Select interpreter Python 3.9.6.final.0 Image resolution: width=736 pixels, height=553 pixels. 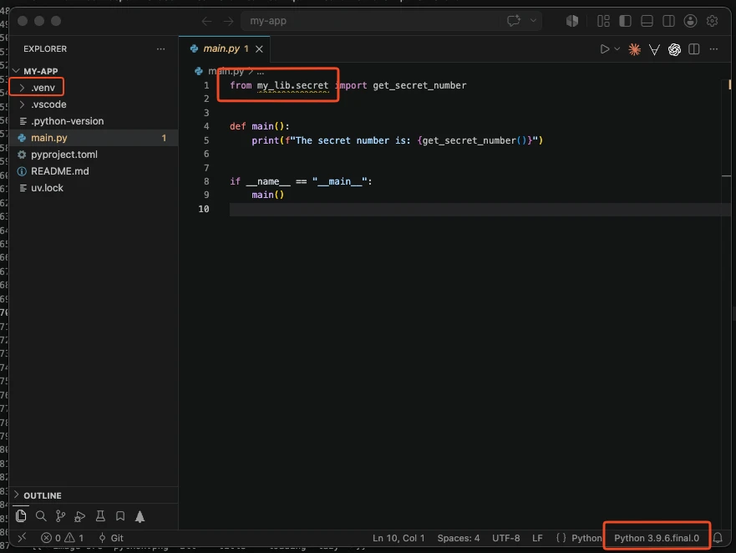[x=656, y=538]
